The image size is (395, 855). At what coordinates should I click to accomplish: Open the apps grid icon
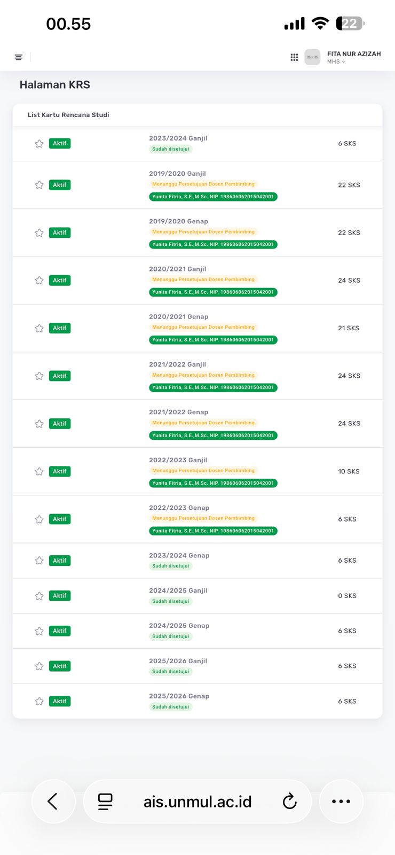click(x=294, y=57)
